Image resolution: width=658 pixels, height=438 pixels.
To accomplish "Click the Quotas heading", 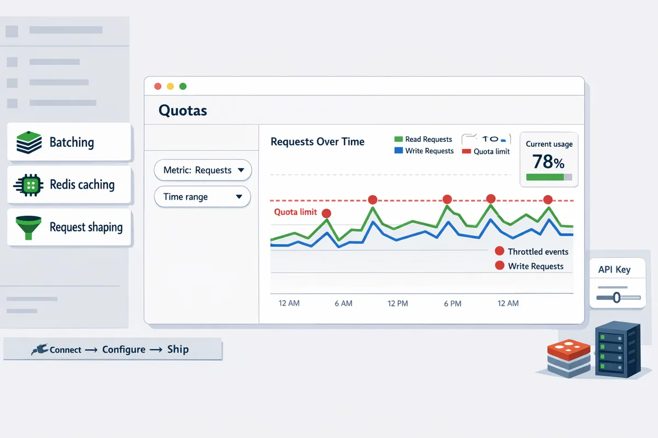I will pyautogui.click(x=183, y=110).
